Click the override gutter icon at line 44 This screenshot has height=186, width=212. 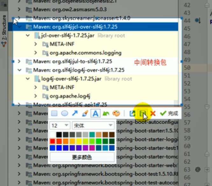click(198, 21)
